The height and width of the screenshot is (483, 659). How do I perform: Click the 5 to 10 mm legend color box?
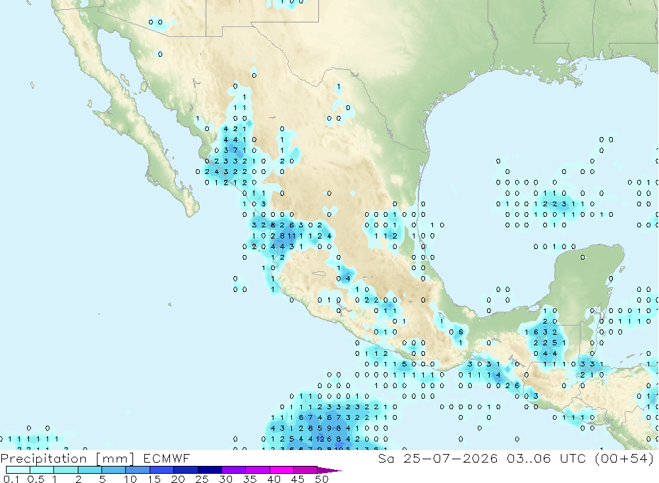click(x=114, y=470)
